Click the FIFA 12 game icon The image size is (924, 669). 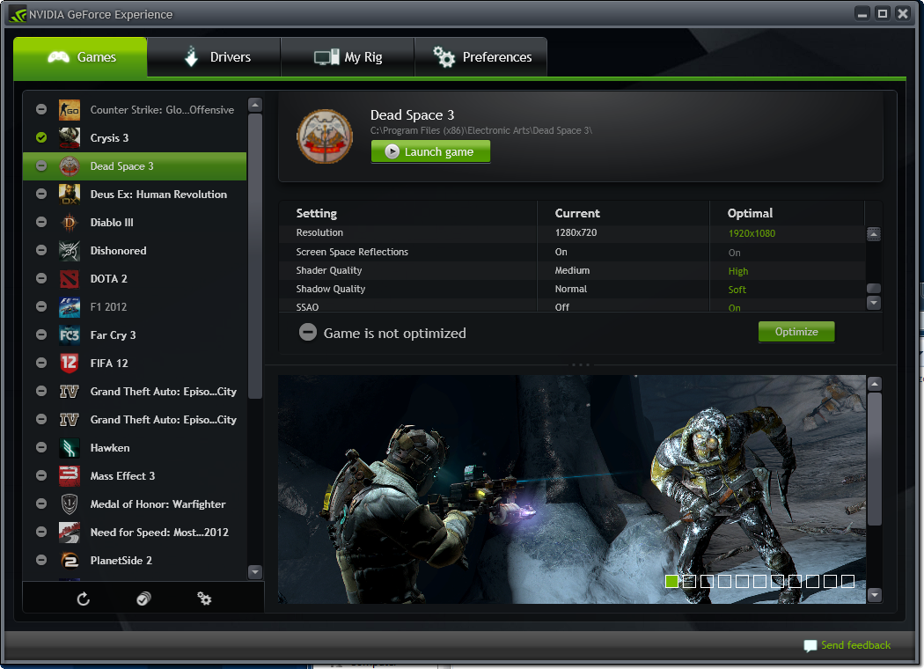pos(70,363)
